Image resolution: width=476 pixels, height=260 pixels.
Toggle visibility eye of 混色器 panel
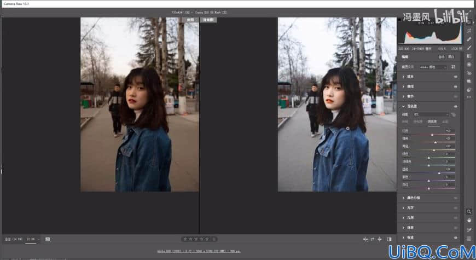pyautogui.click(x=455, y=106)
